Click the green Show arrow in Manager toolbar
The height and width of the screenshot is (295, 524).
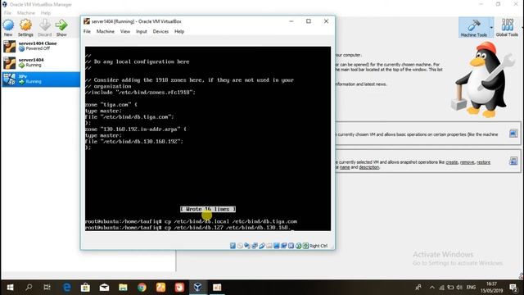pos(61,28)
